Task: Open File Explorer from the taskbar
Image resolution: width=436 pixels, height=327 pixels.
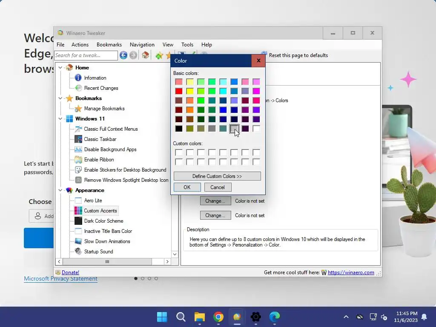Action: [199, 317]
